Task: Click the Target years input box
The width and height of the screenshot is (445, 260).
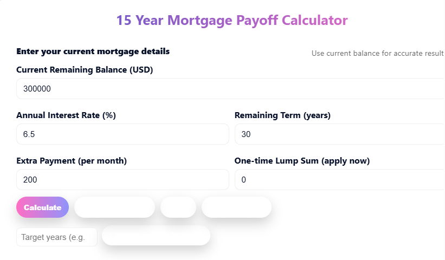Action: (x=57, y=237)
